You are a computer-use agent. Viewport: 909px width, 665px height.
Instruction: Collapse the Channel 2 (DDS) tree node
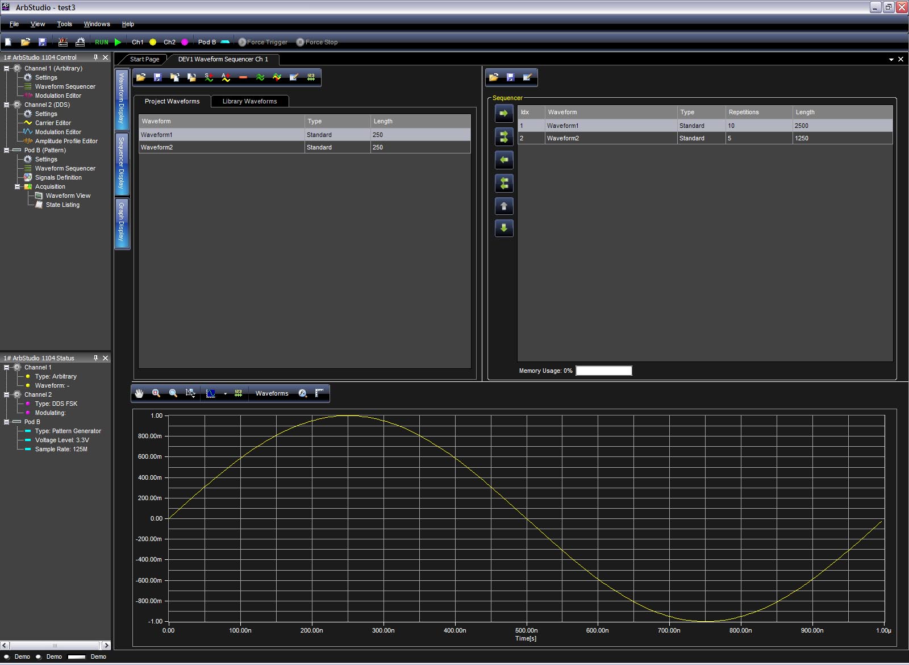[7, 105]
